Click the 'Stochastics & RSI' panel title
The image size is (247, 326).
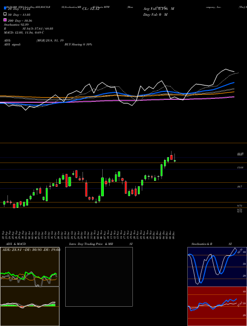(x=211, y=244)
